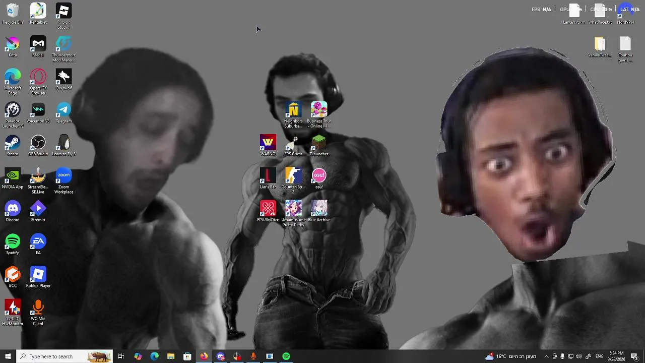Select the Lantern.rbxm file
645x363 pixels.
coord(574,14)
